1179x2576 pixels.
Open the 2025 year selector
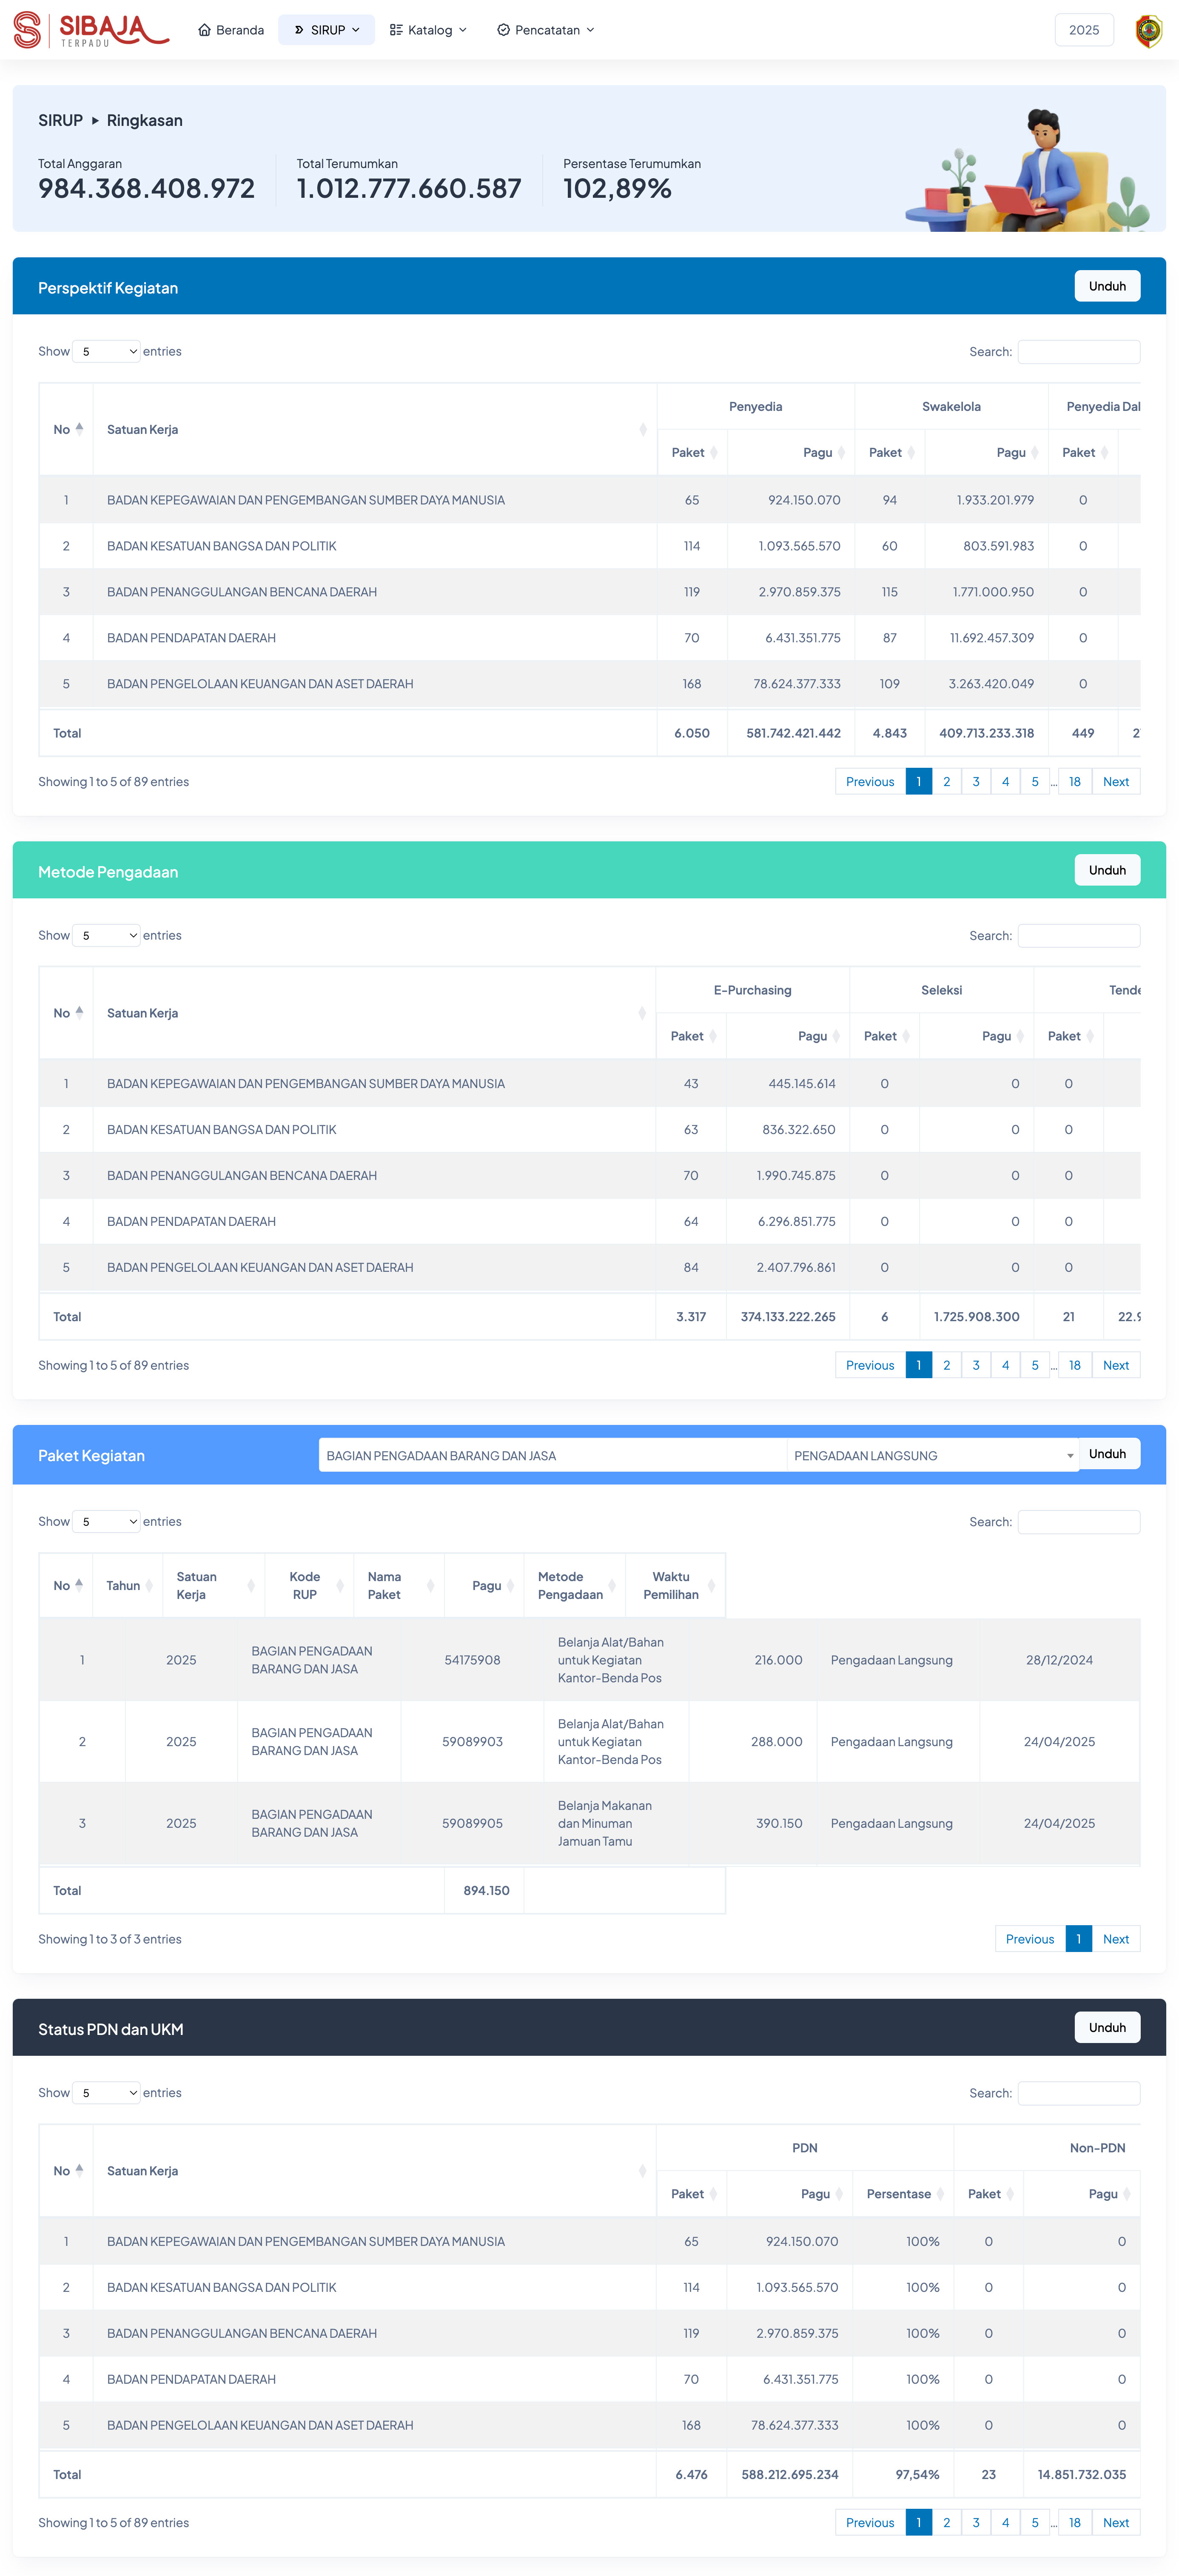click(x=1084, y=30)
